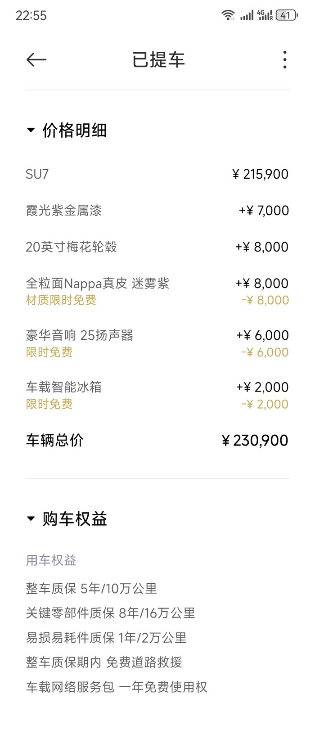Viewport: 315px width, 730px height.
Task: Collapse the 价格明细 section triangle
Action: click(31, 131)
